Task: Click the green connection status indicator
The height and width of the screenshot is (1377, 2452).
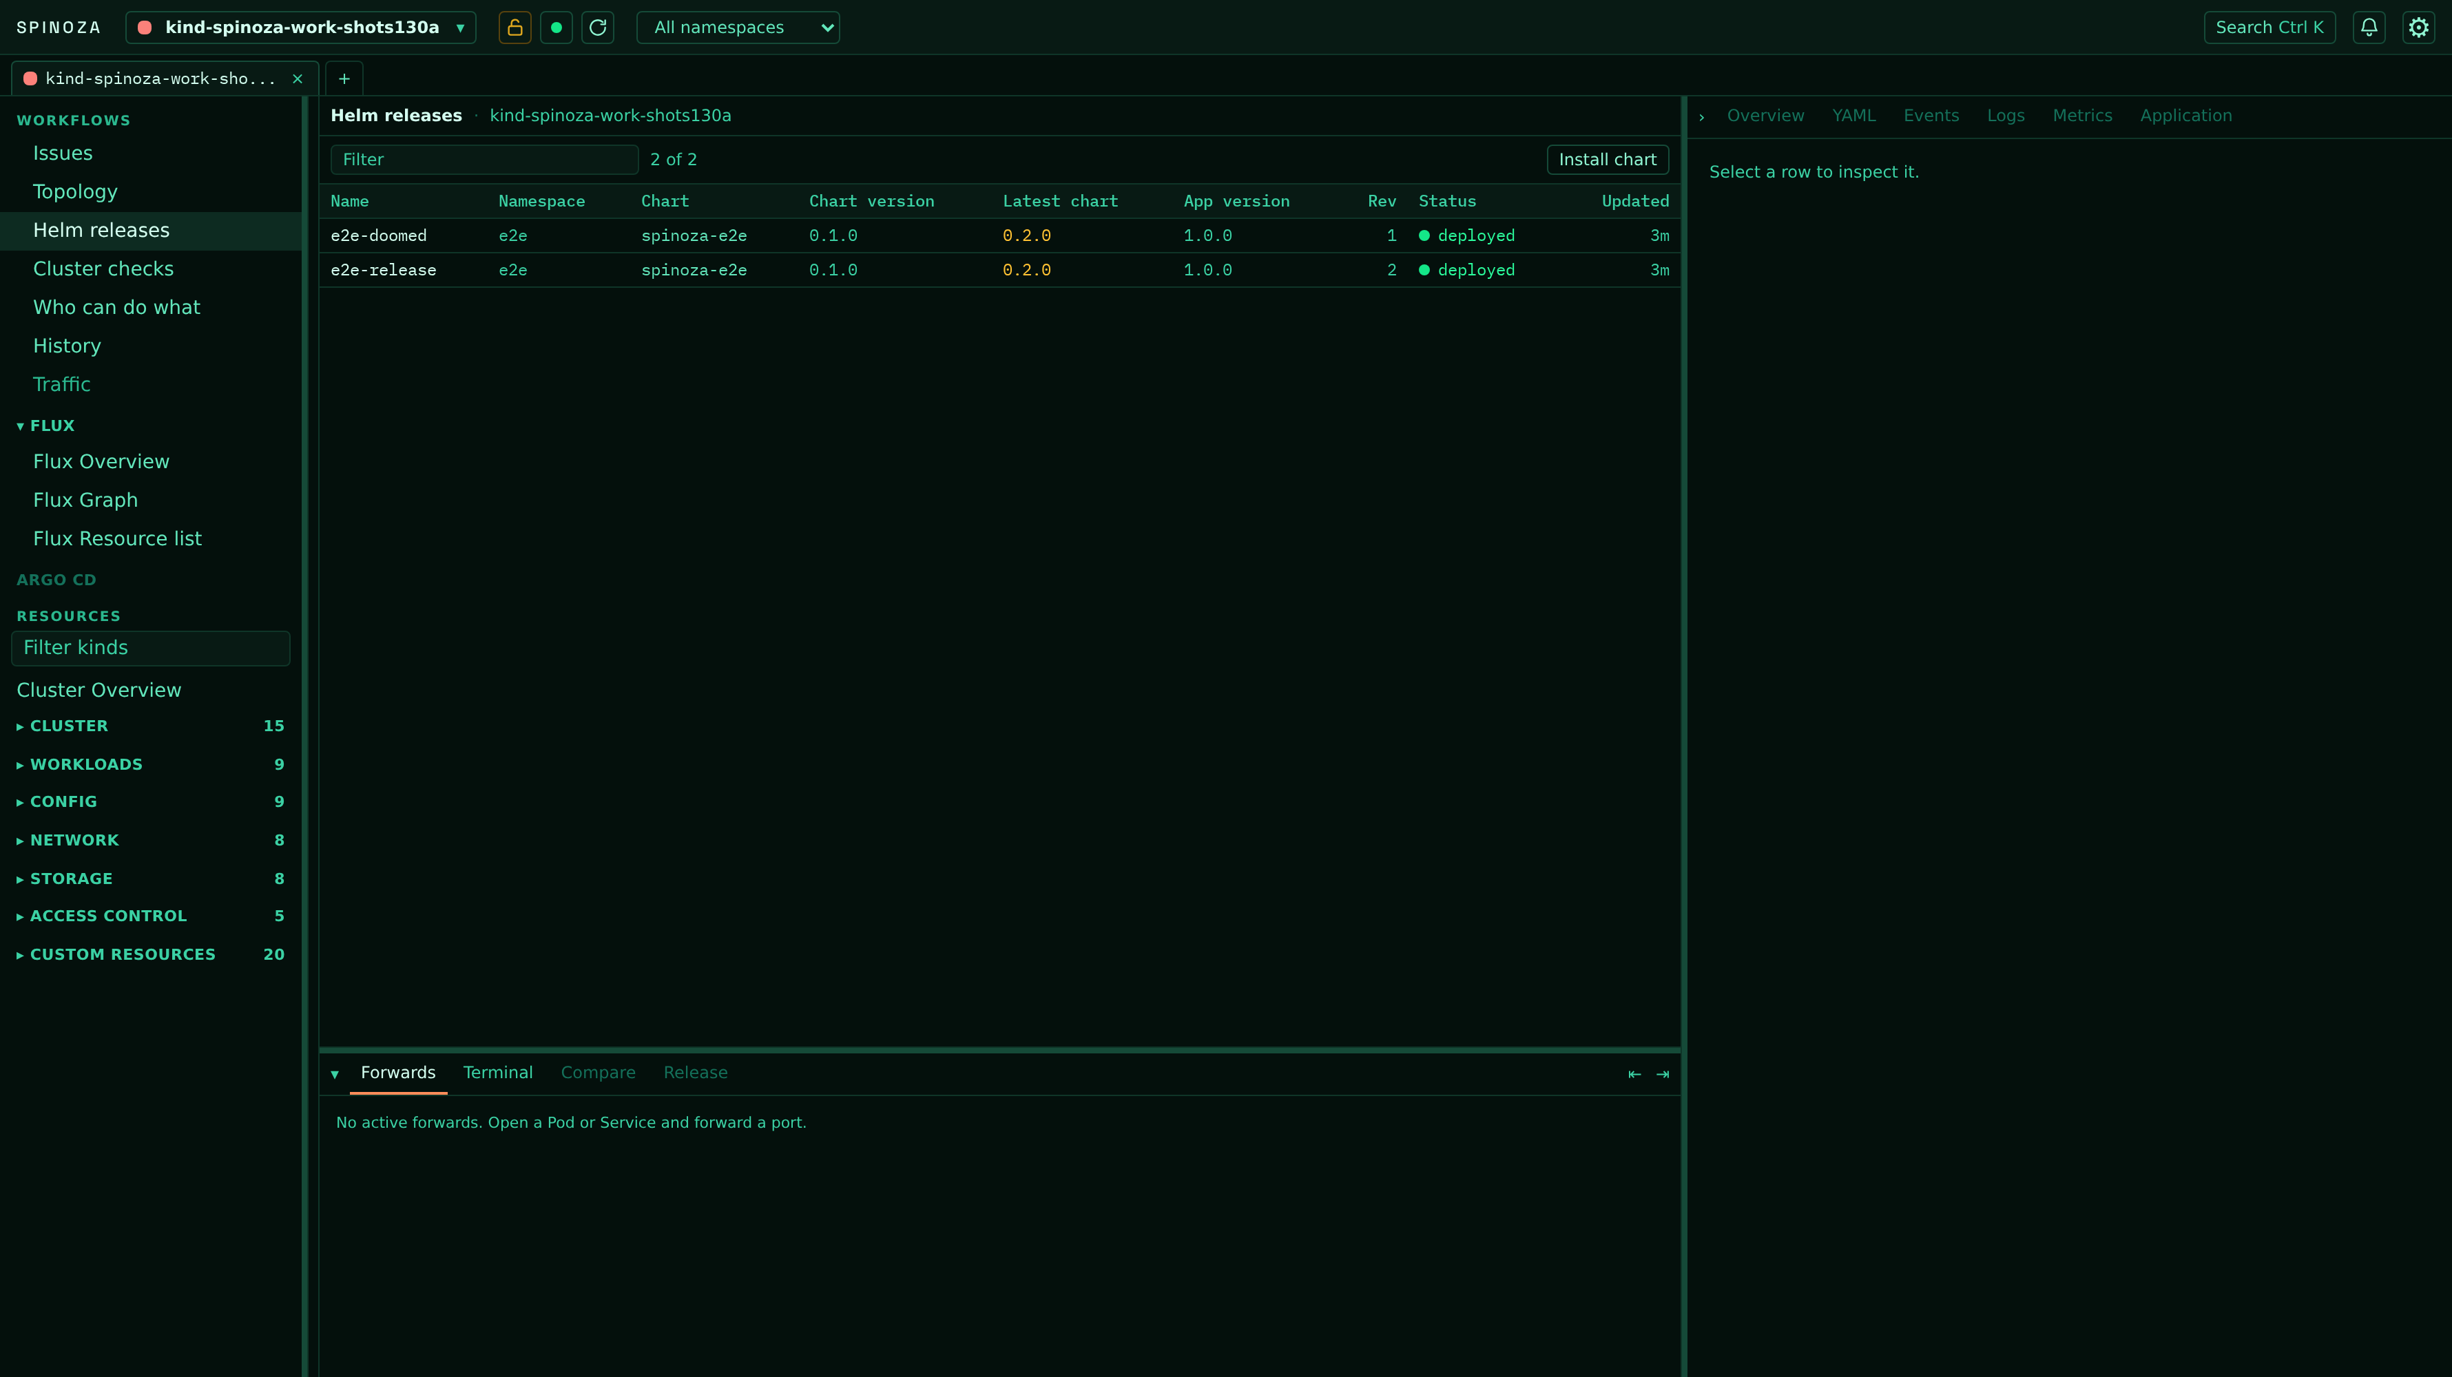Action: click(556, 28)
